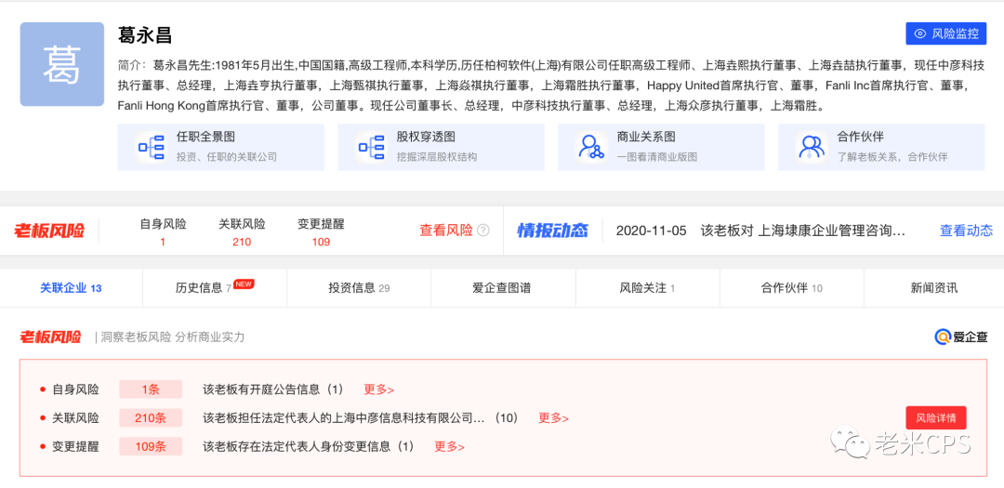Viewport: 1004px width, 488px height.
Task: Open the 爱企查图谱 tab
Action: click(x=502, y=288)
